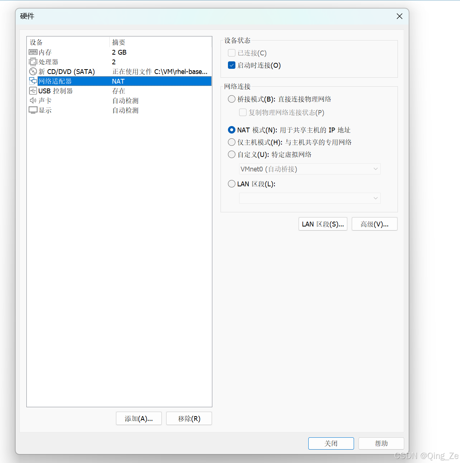The width and height of the screenshot is (460, 463).
Task: Select the 内存 row in device list
Action: [x=119, y=52]
